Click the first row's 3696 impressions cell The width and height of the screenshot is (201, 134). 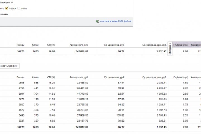21,83
